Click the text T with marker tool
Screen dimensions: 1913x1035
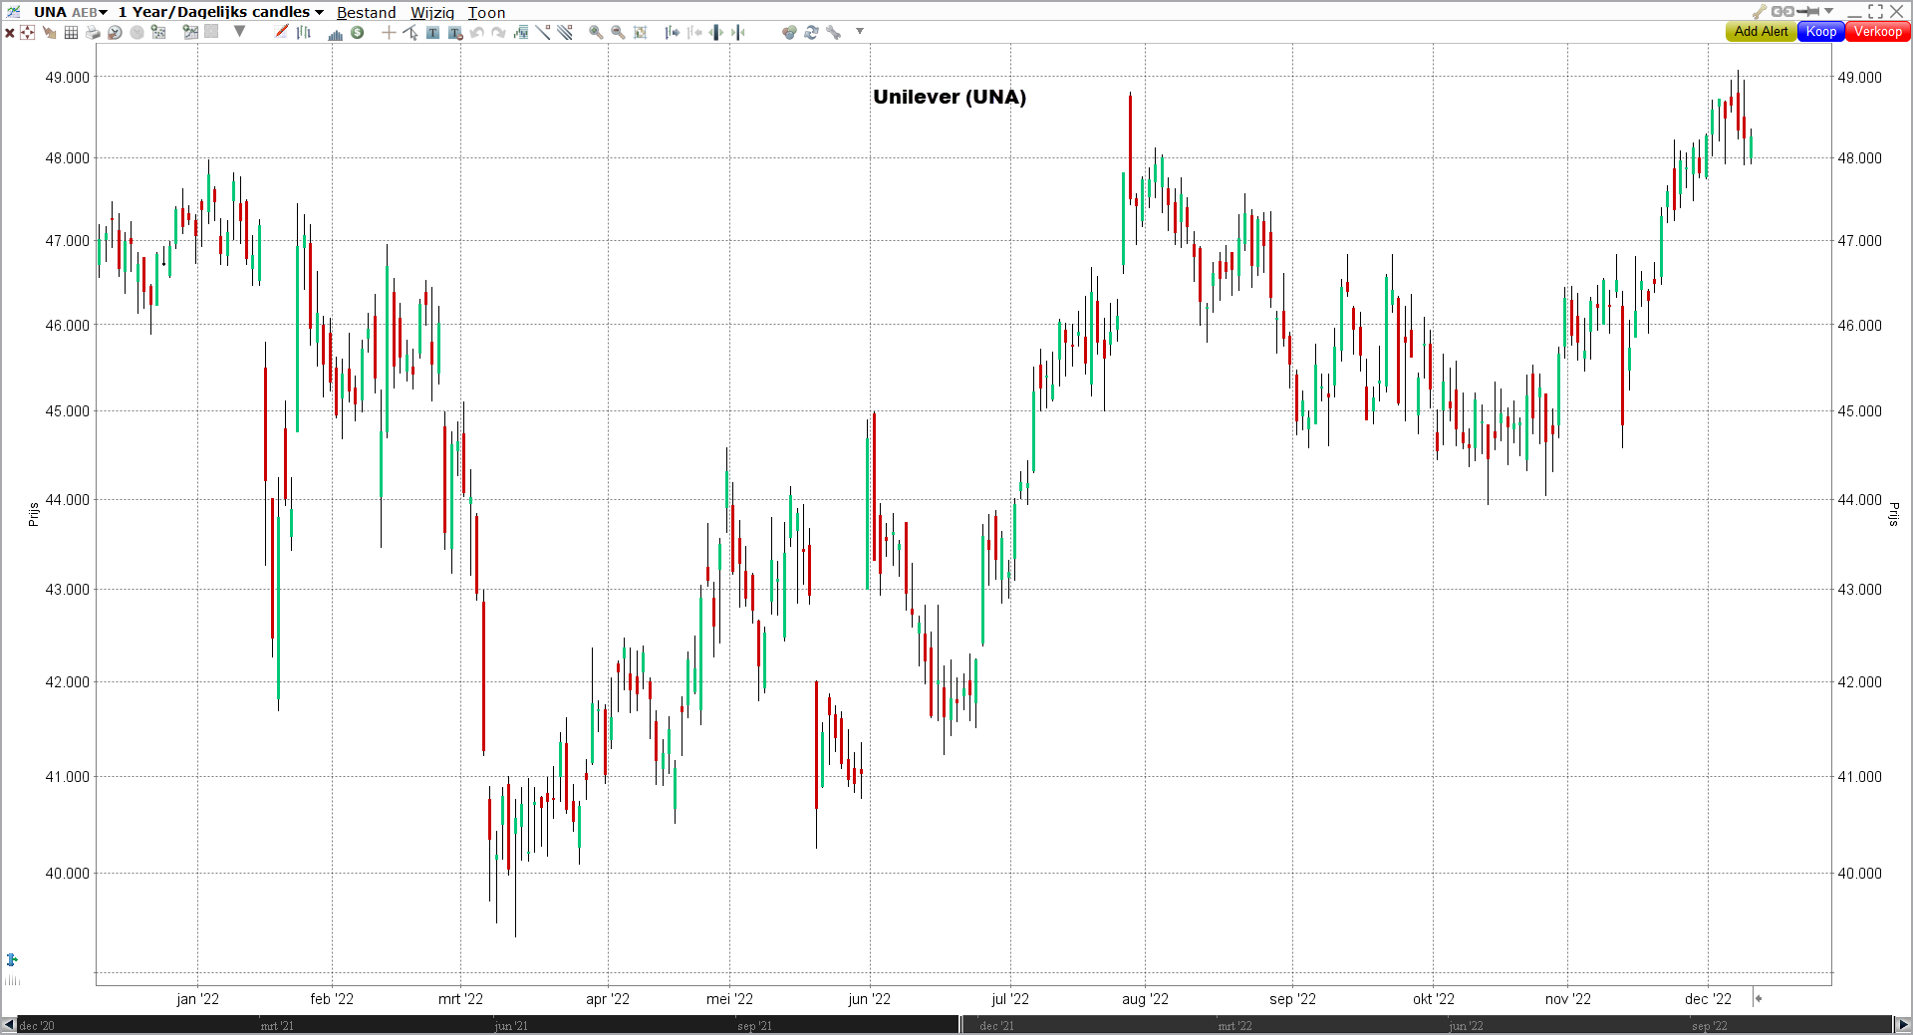(x=455, y=33)
